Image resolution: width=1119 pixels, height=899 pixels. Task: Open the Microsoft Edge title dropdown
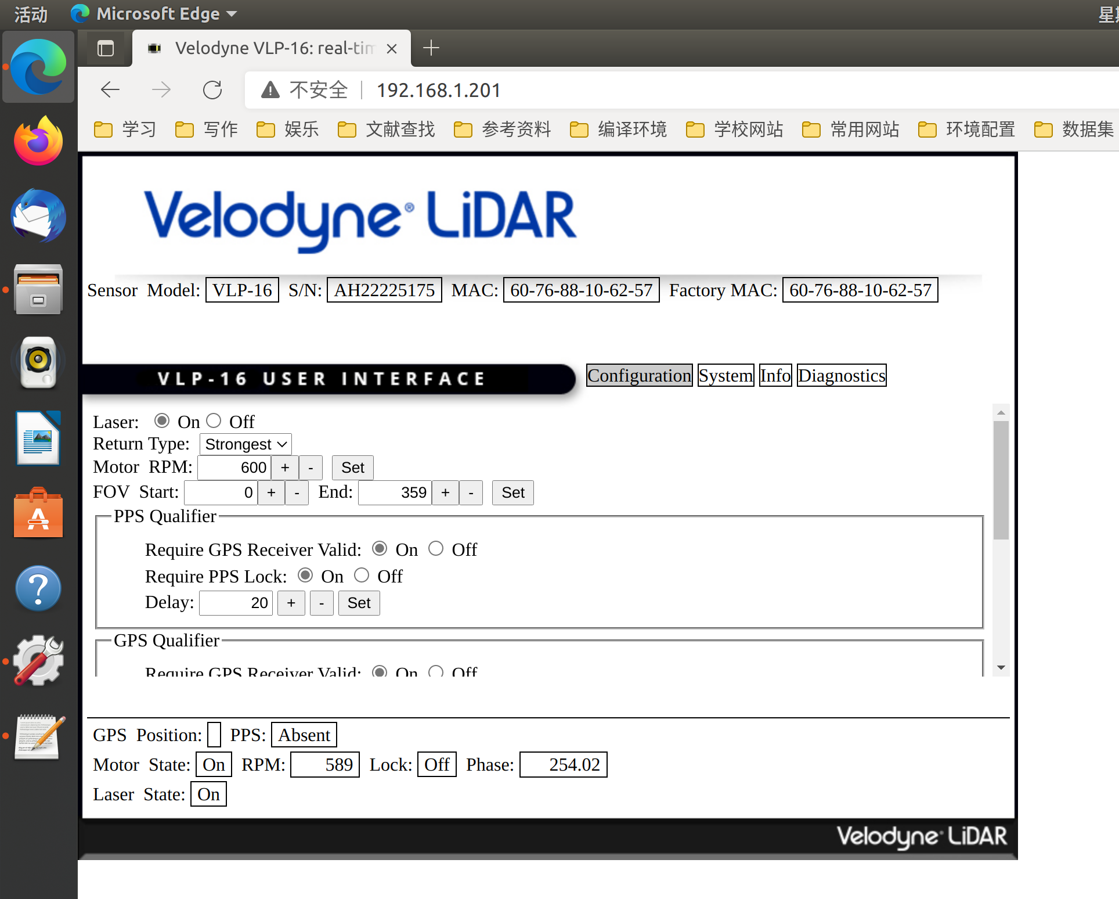(231, 13)
